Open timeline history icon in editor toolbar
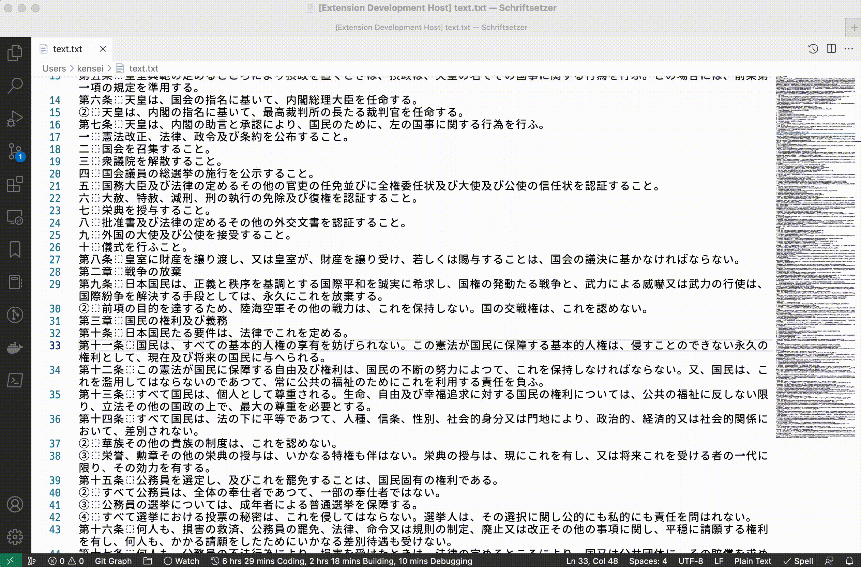The width and height of the screenshot is (861, 567). (813, 49)
